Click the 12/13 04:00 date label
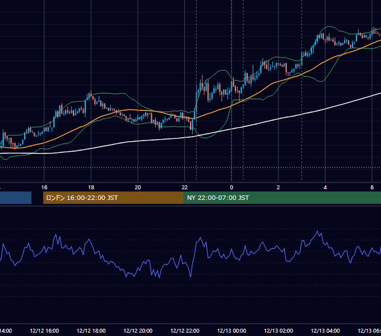 (326, 330)
